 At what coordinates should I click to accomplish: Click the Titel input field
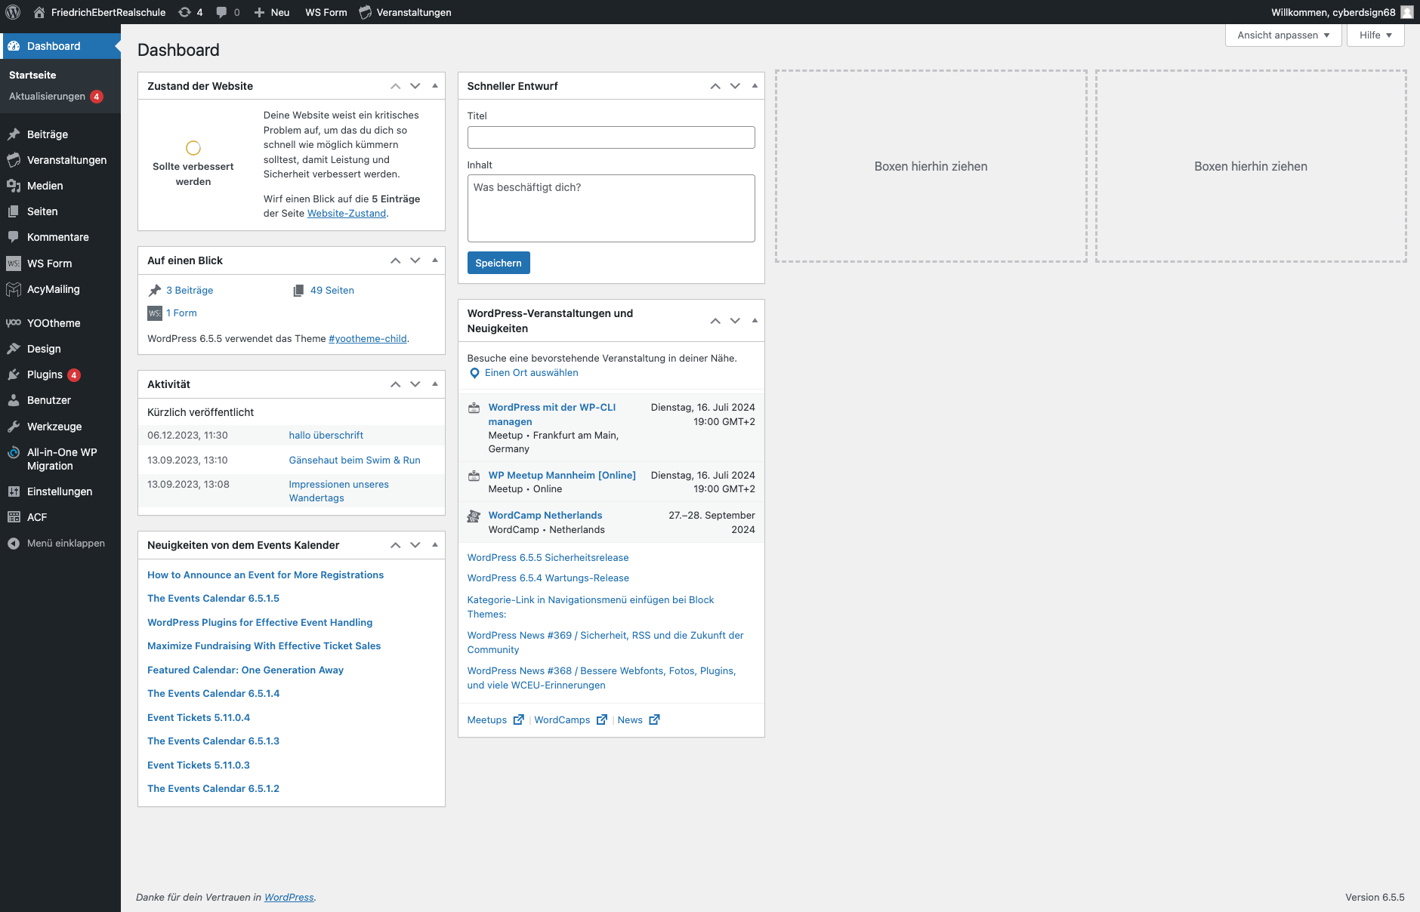[x=611, y=137]
